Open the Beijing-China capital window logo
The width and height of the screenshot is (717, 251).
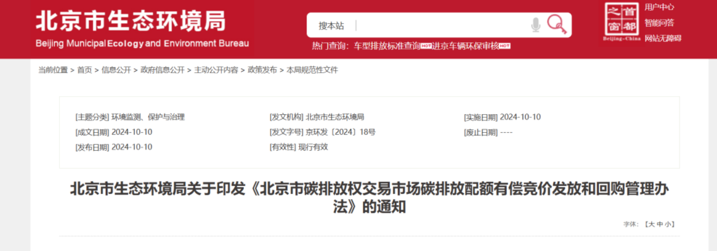coord(622,22)
